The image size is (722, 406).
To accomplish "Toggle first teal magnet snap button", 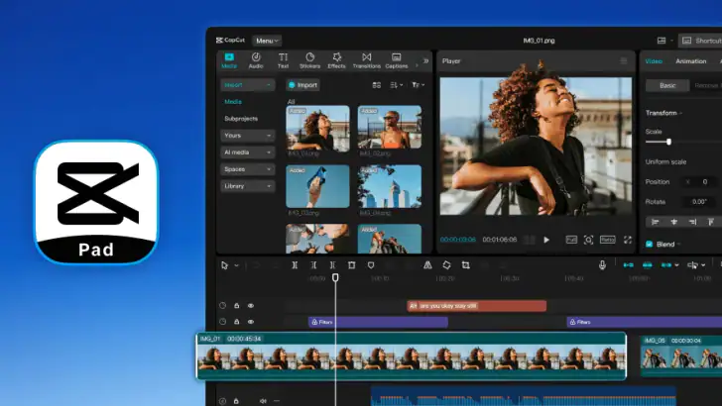I will [x=628, y=264].
